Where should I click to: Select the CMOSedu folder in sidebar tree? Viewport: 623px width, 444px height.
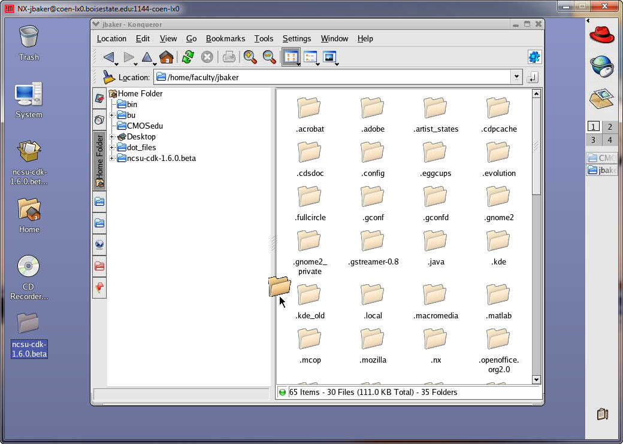[x=144, y=126]
